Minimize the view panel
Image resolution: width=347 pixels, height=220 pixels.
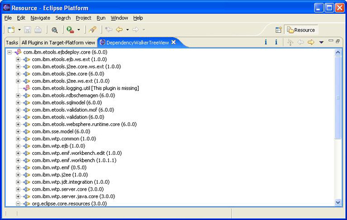pyautogui.click(x=331, y=41)
